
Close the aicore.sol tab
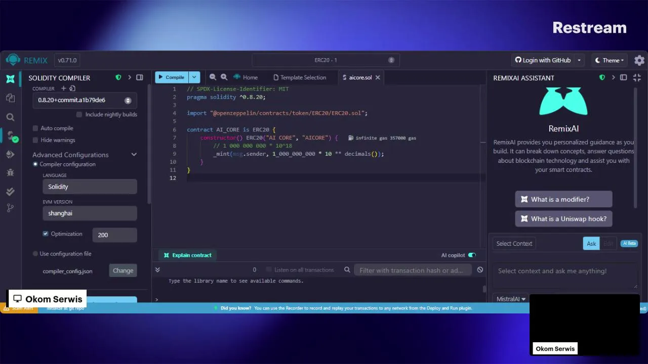378,77
